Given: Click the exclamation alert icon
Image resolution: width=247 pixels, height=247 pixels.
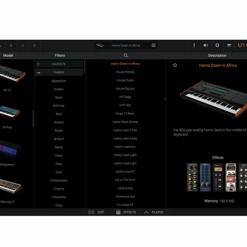Looking at the screenshot, I should [x=194, y=45].
